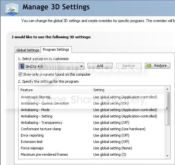Click the Remove button
The width and height of the screenshot is (175, 165).
click(x=129, y=66)
